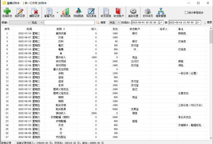This screenshot has height=144, width=213.
Task: Open the 项目图表 chart icon
Action: pyautogui.click(x=78, y=11)
